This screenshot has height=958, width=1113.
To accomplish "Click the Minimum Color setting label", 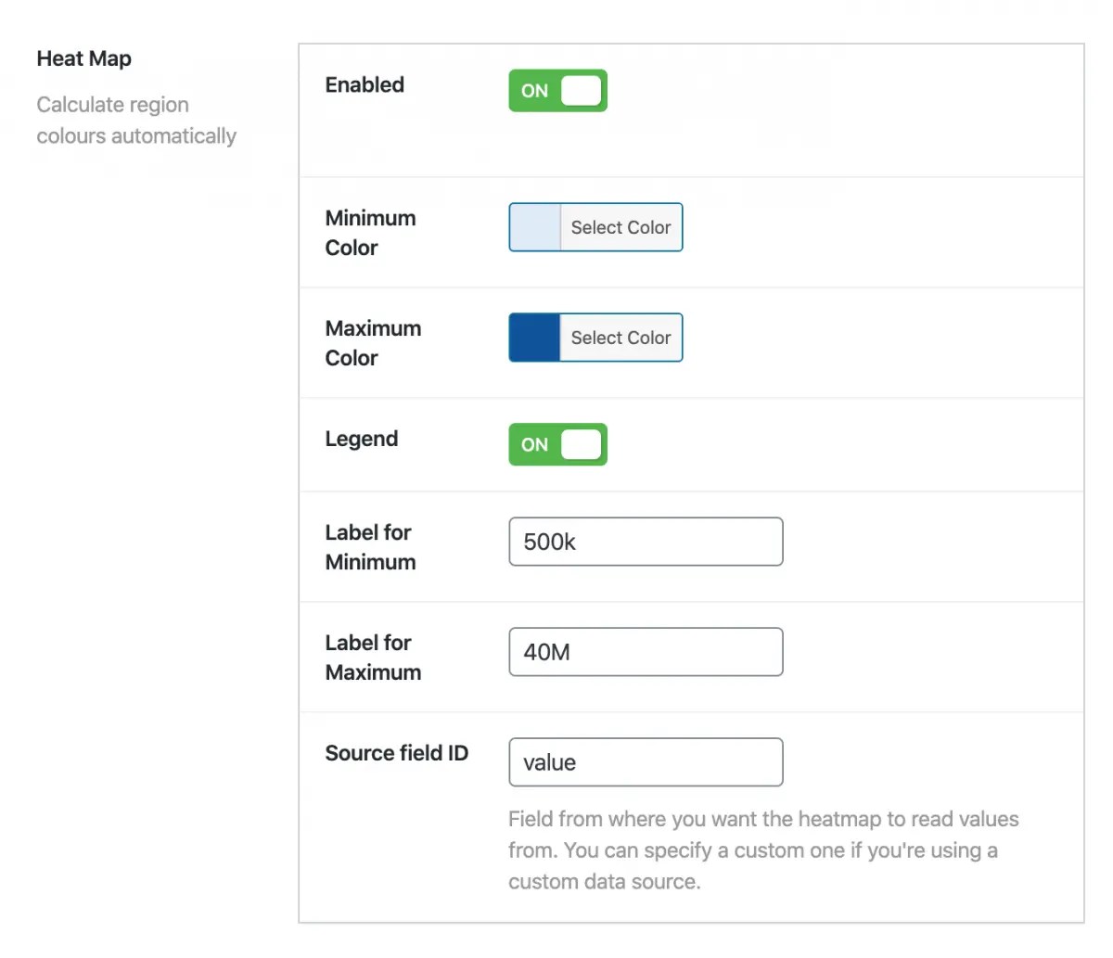I will click(370, 233).
